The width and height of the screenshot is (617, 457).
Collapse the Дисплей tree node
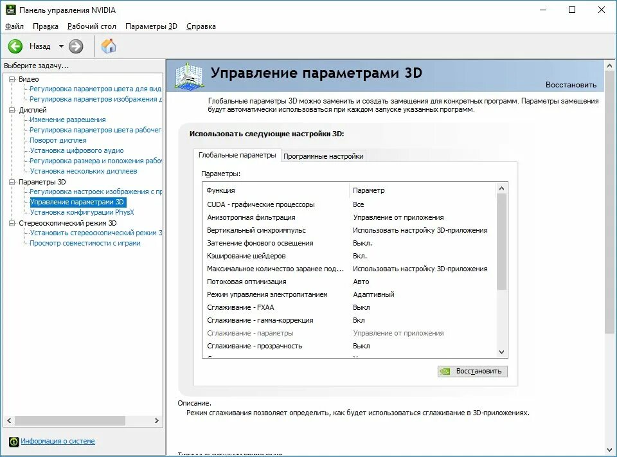coord(12,110)
